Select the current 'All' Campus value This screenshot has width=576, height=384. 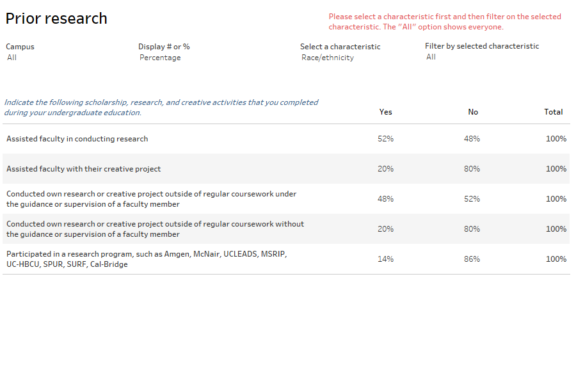[11, 57]
